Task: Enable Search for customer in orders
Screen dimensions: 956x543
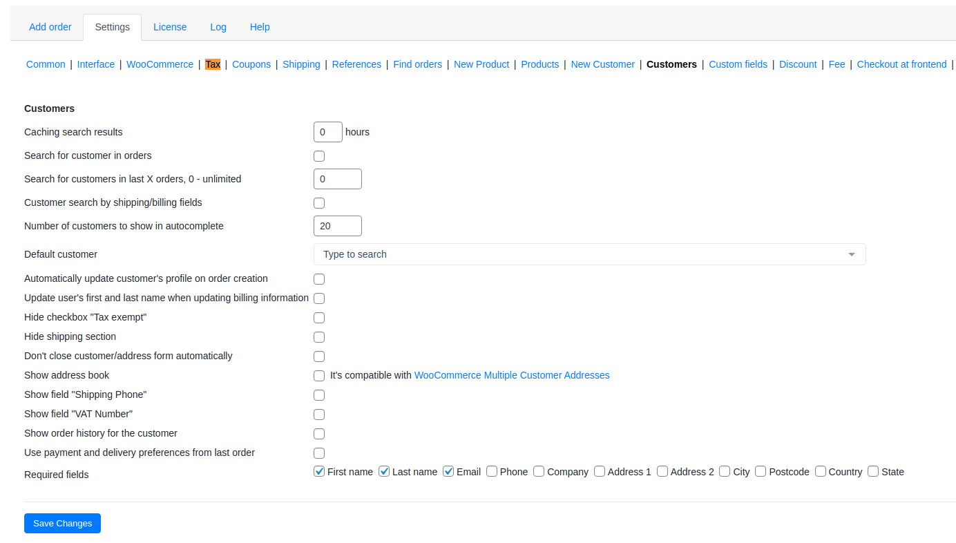Action: coord(319,156)
